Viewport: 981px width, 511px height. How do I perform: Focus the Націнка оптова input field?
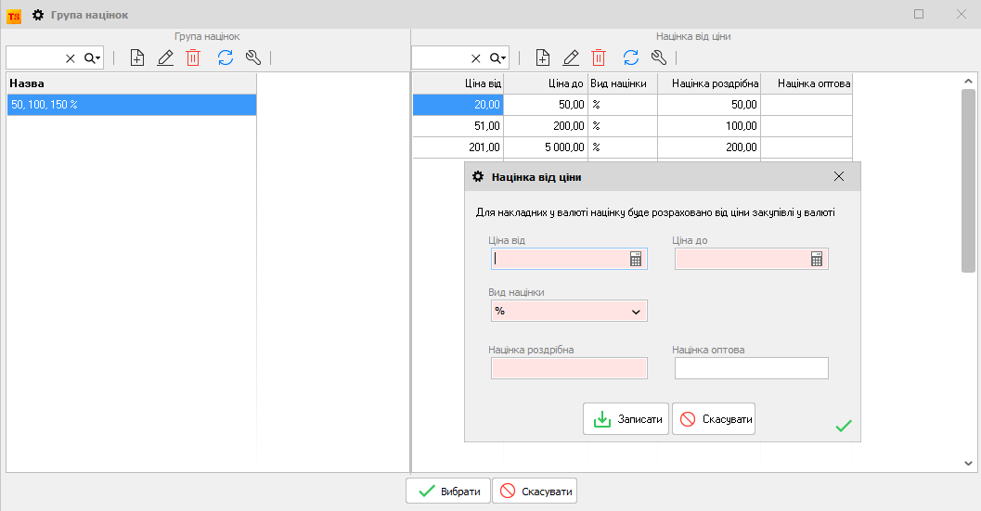[751, 369]
